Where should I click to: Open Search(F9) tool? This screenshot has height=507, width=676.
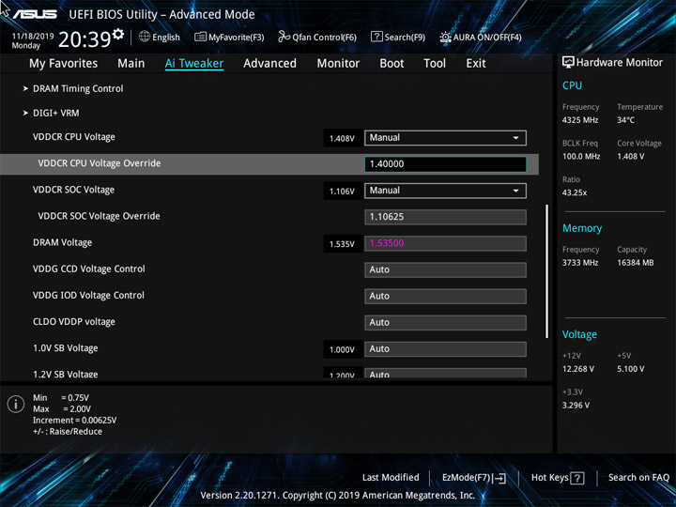(x=398, y=37)
